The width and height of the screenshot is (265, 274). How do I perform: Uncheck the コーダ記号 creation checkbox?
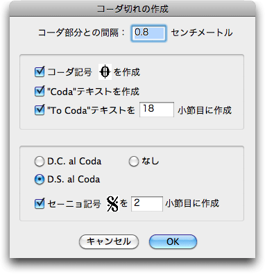(x=40, y=72)
